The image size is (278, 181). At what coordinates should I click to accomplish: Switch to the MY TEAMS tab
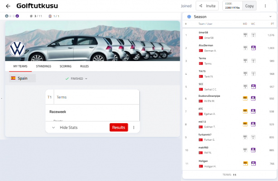click(20, 67)
